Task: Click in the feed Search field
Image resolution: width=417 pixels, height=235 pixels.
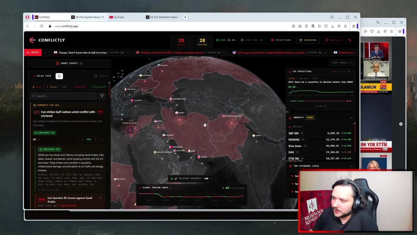Action: click(x=64, y=96)
